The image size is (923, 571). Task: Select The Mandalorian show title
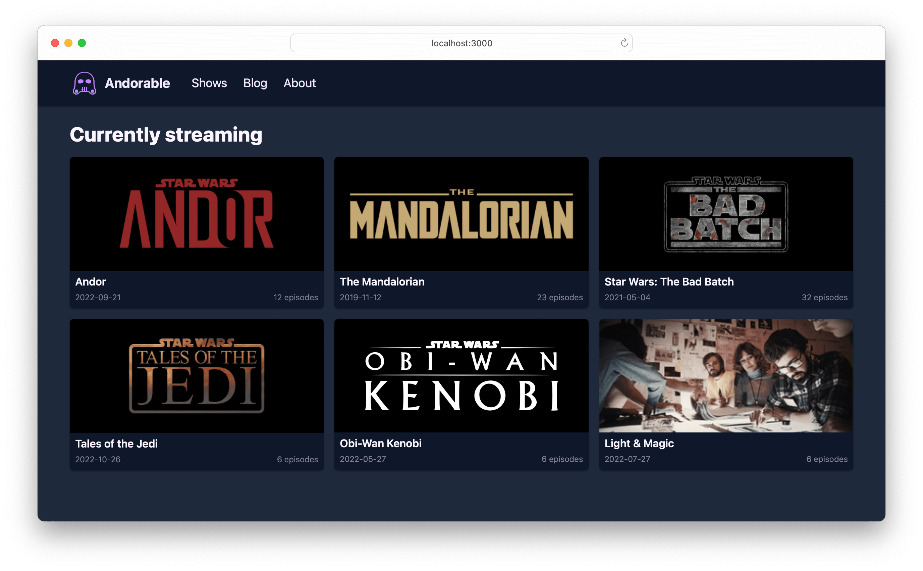click(382, 282)
